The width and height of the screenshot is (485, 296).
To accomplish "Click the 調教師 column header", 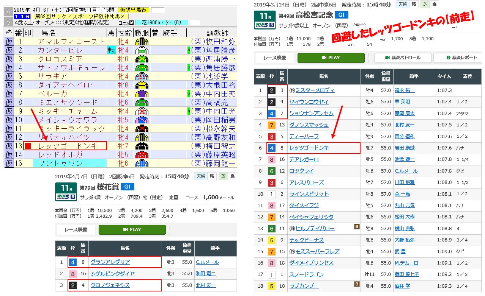I will (x=217, y=33).
